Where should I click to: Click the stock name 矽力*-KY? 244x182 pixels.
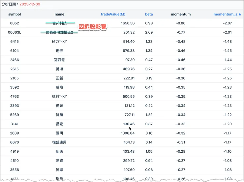click(59, 42)
